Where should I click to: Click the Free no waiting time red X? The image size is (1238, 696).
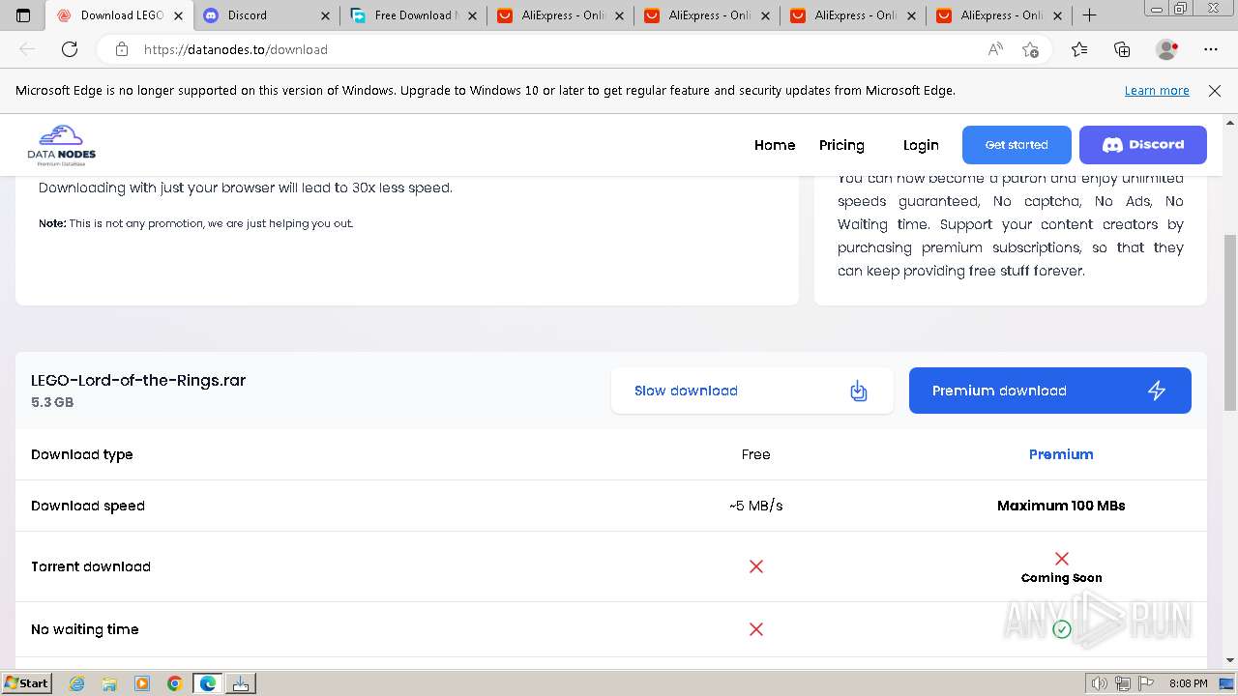pyautogui.click(x=756, y=629)
